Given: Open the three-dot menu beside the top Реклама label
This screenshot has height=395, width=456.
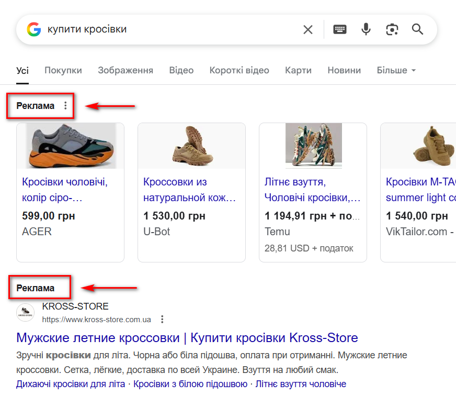Looking at the screenshot, I should (65, 105).
